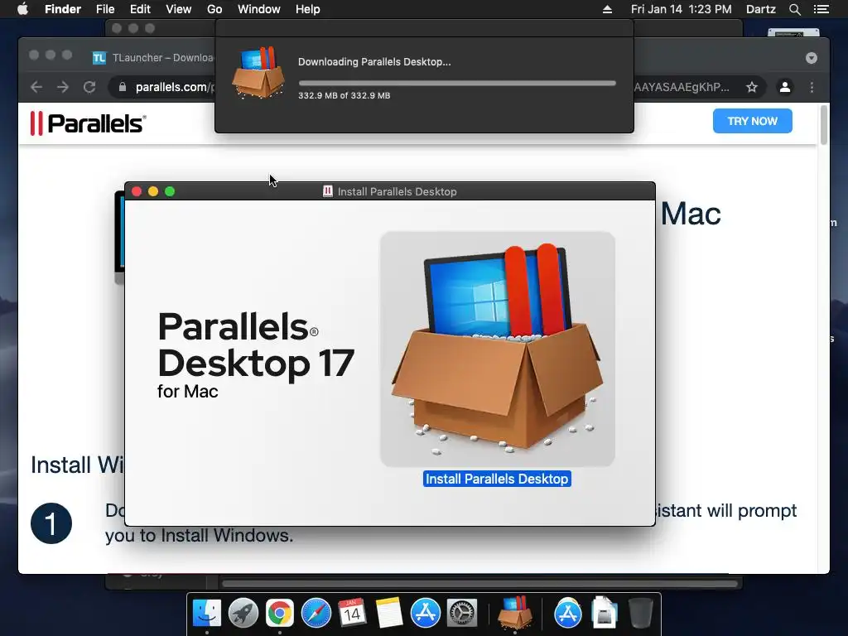Open Finder from the Dock

point(207,613)
